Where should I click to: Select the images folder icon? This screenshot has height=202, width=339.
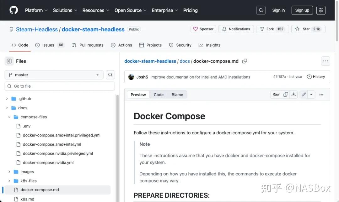coord(16,172)
